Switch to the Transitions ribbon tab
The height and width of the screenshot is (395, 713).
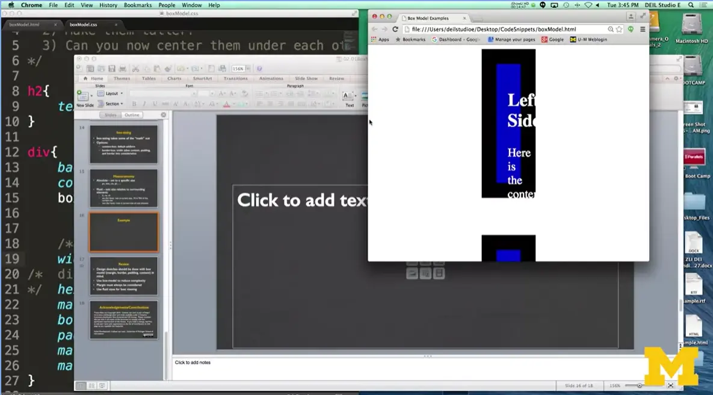point(235,79)
